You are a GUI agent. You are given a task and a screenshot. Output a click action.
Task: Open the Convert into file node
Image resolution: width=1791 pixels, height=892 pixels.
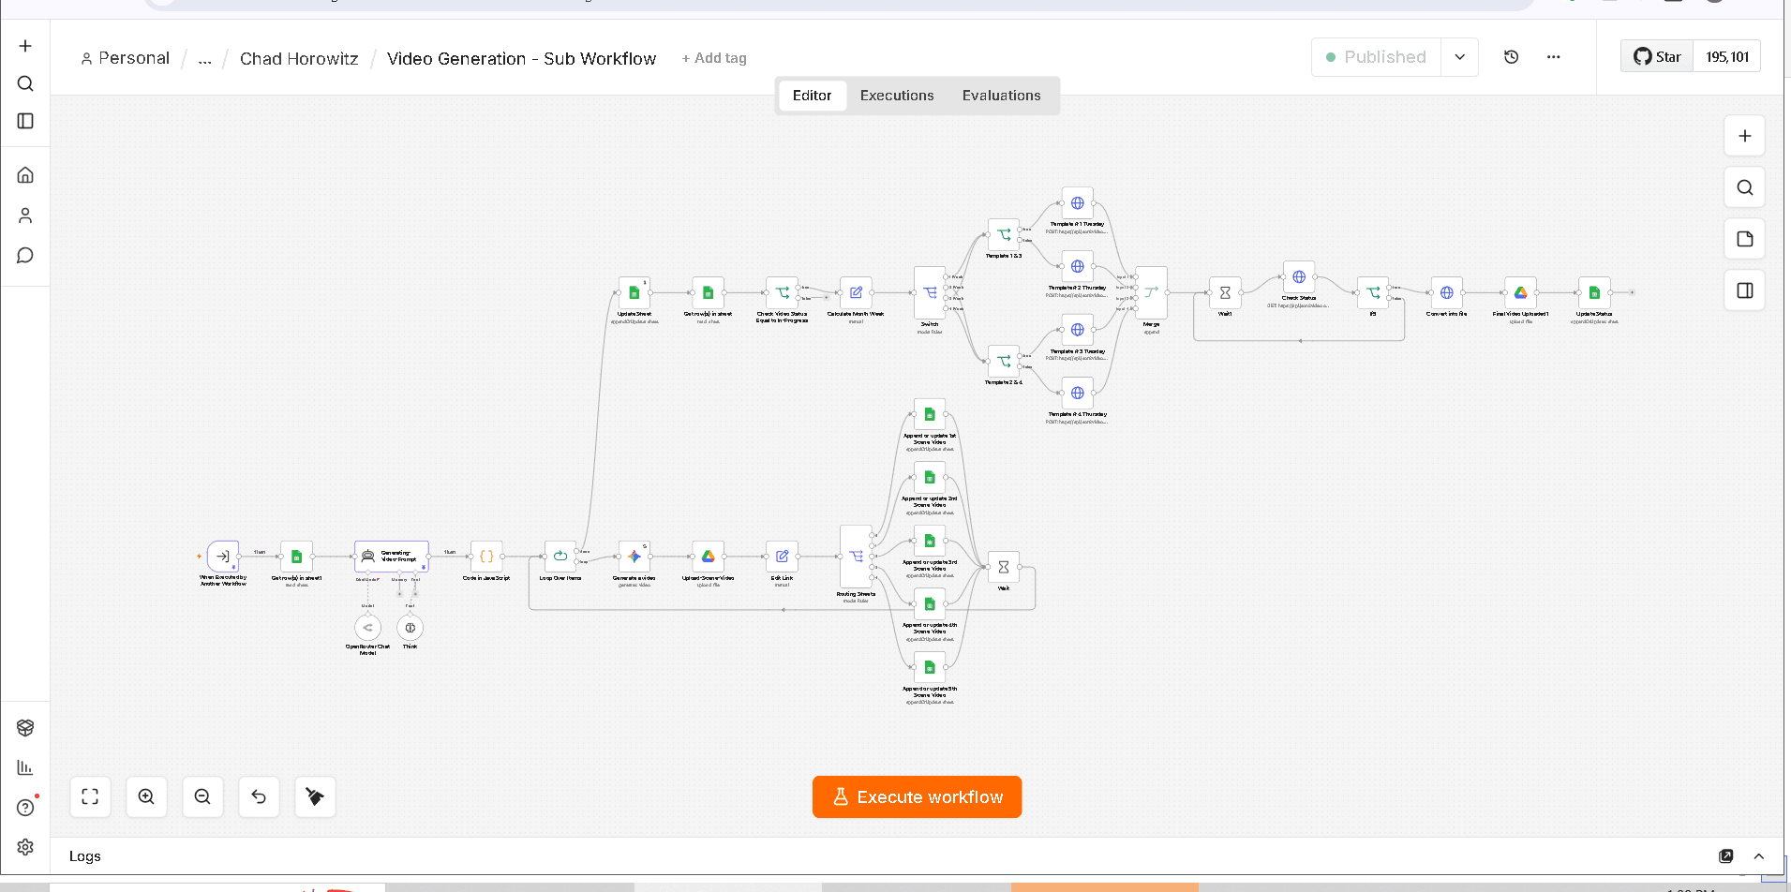pyautogui.click(x=1447, y=292)
